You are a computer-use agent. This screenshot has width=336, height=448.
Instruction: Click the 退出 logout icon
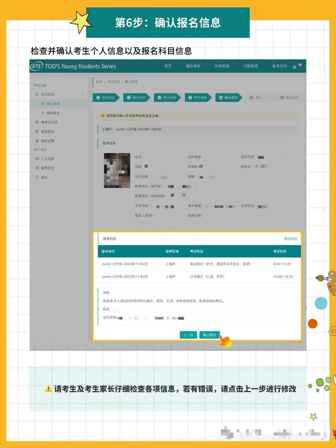click(x=37, y=177)
